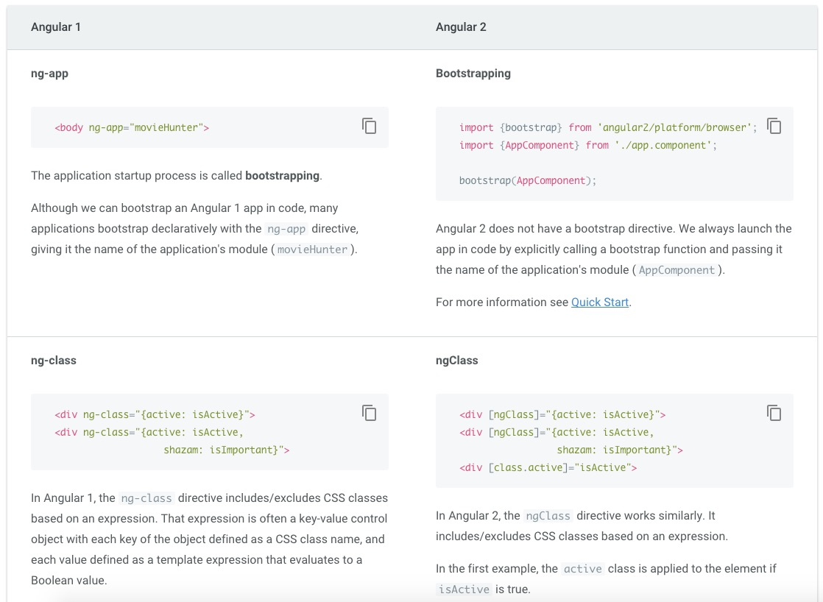
Task: Select the ng-app heading
Action: (49, 74)
